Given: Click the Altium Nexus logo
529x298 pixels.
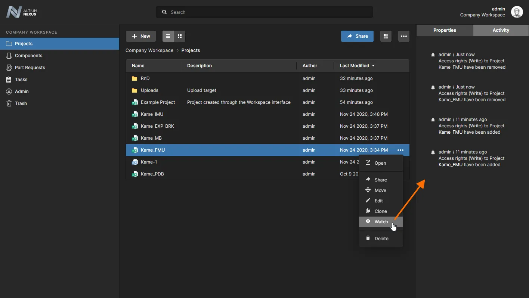Looking at the screenshot, I should [x=22, y=12].
